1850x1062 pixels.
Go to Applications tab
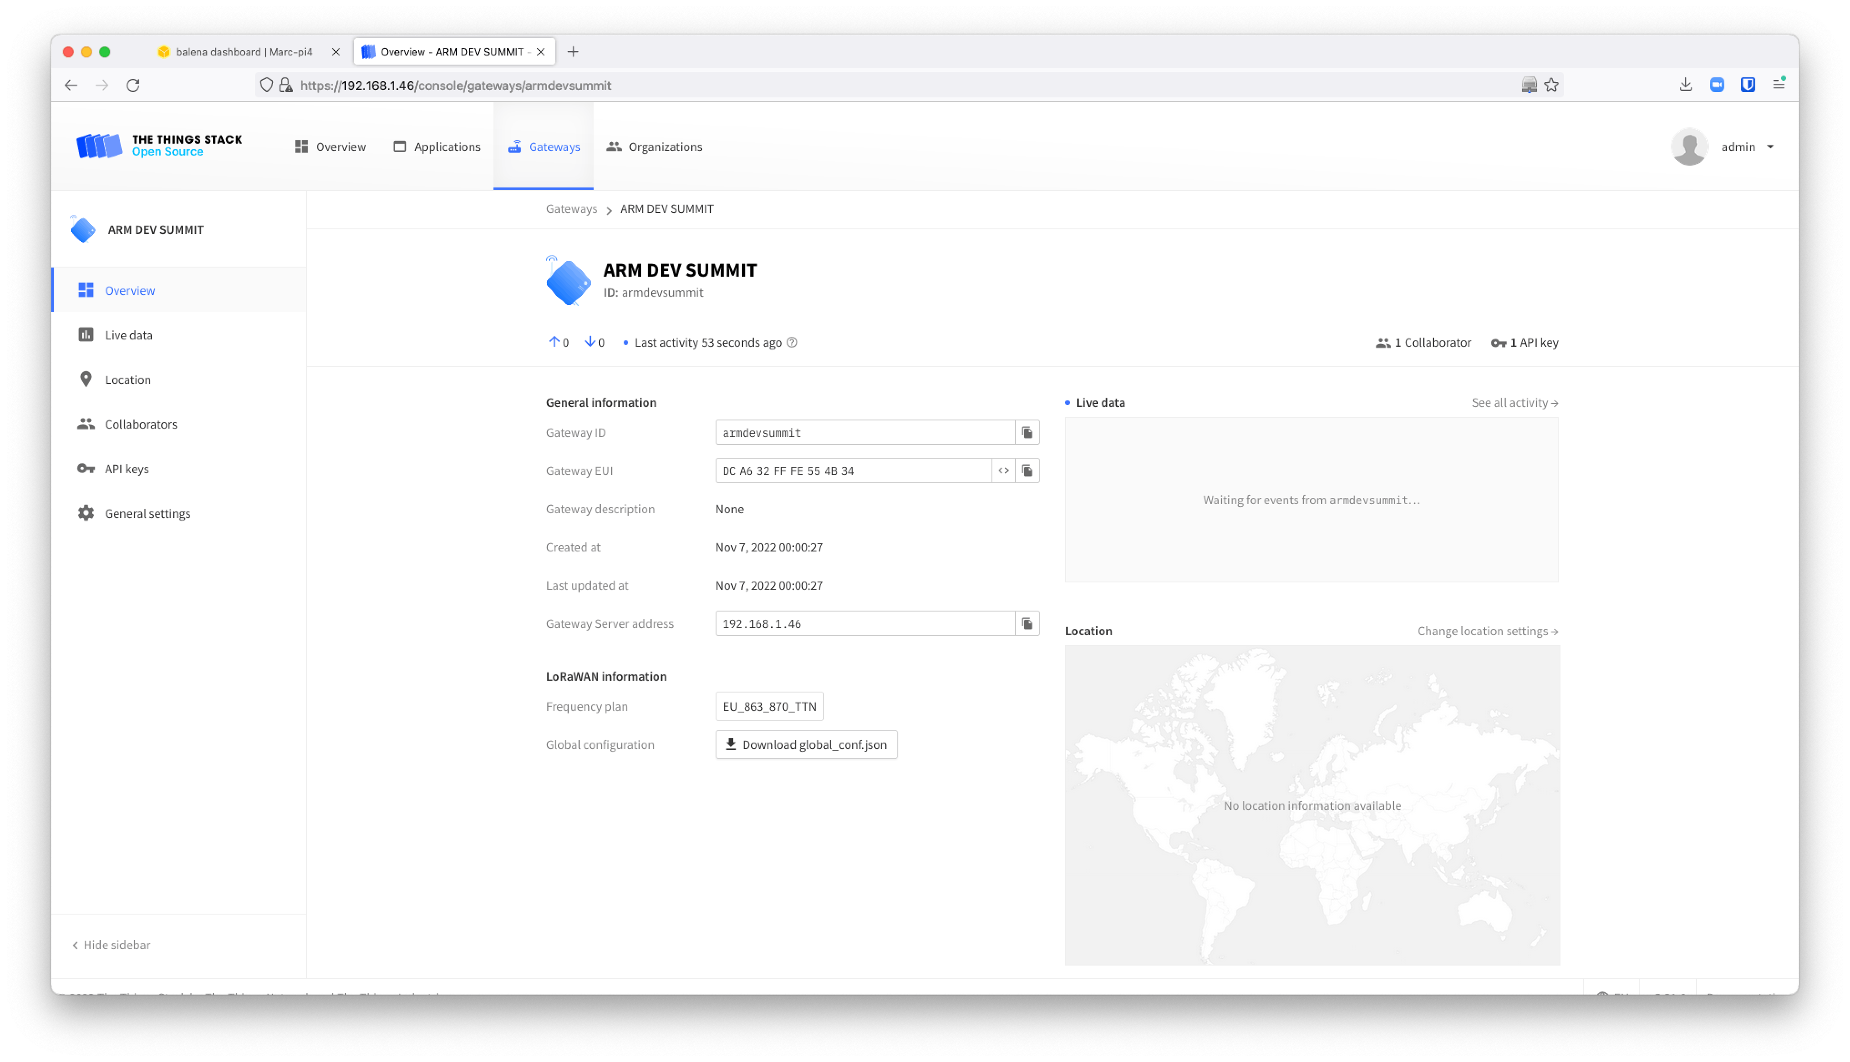[436, 147]
